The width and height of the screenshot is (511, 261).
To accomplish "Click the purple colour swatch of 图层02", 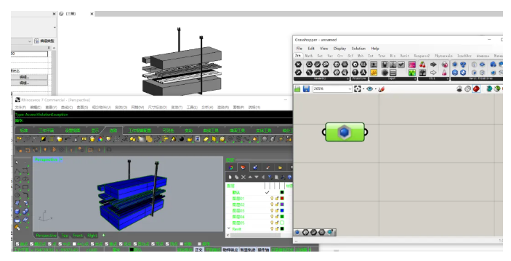I will coord(282,204).
